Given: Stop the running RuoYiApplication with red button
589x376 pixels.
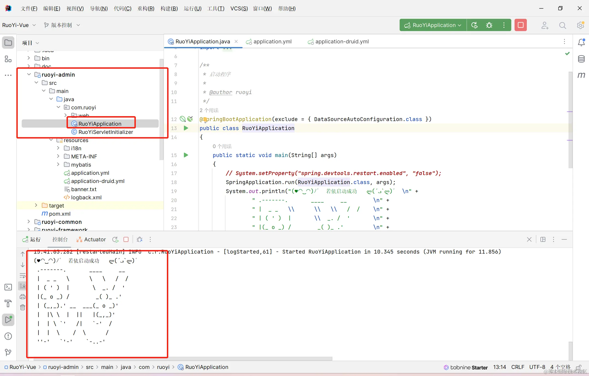Looking at the screenshot, I should (521, 25).
